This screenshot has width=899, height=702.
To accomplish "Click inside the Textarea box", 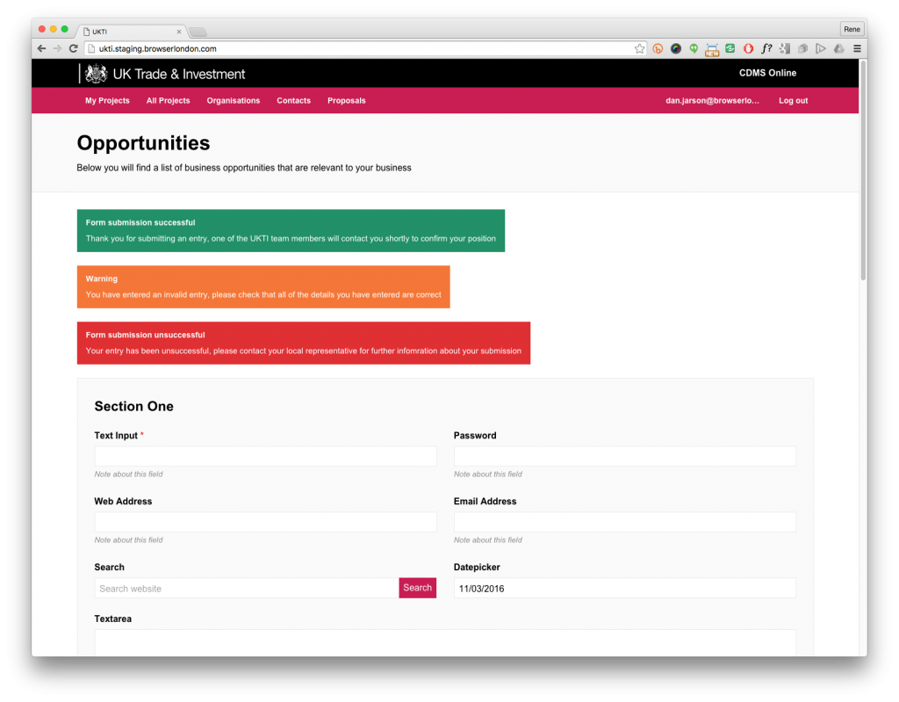I will (445, 642).
